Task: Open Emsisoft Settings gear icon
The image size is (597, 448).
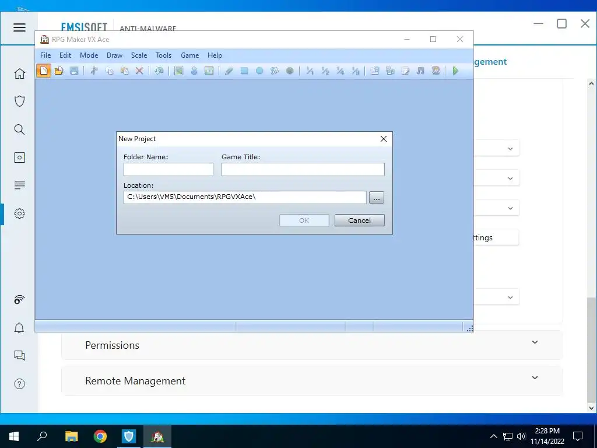Action: 19,213
